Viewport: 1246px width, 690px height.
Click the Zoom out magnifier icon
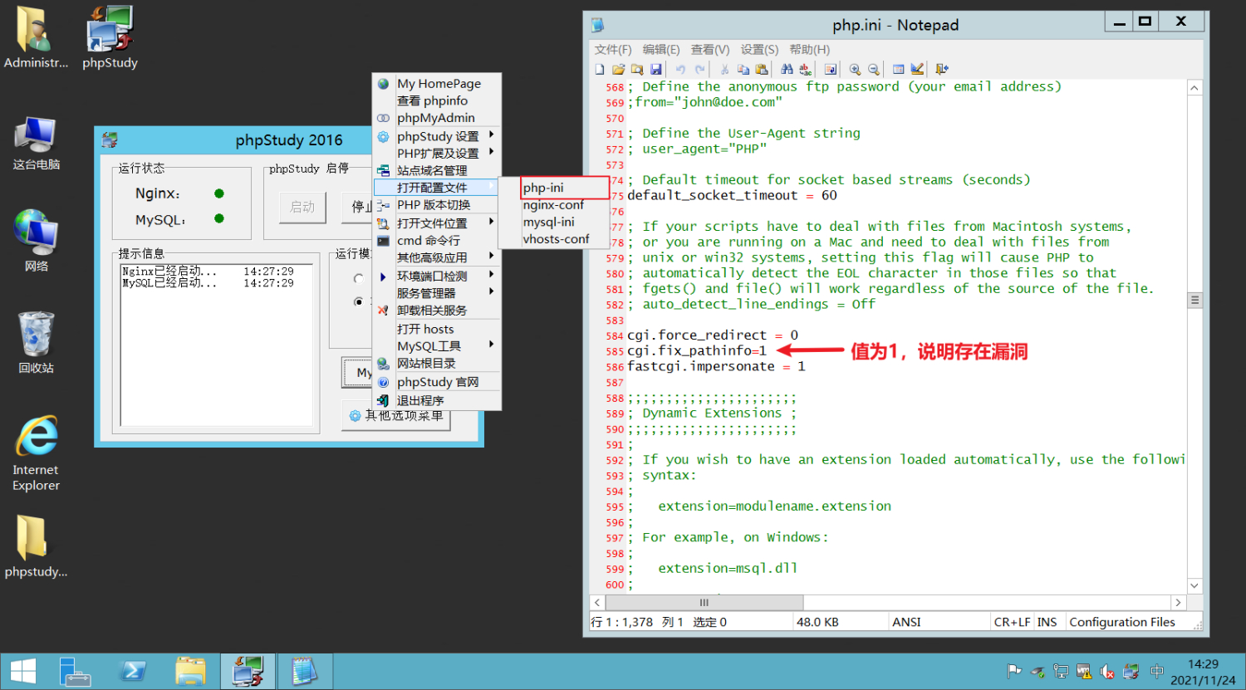click(x=874, y=69)
